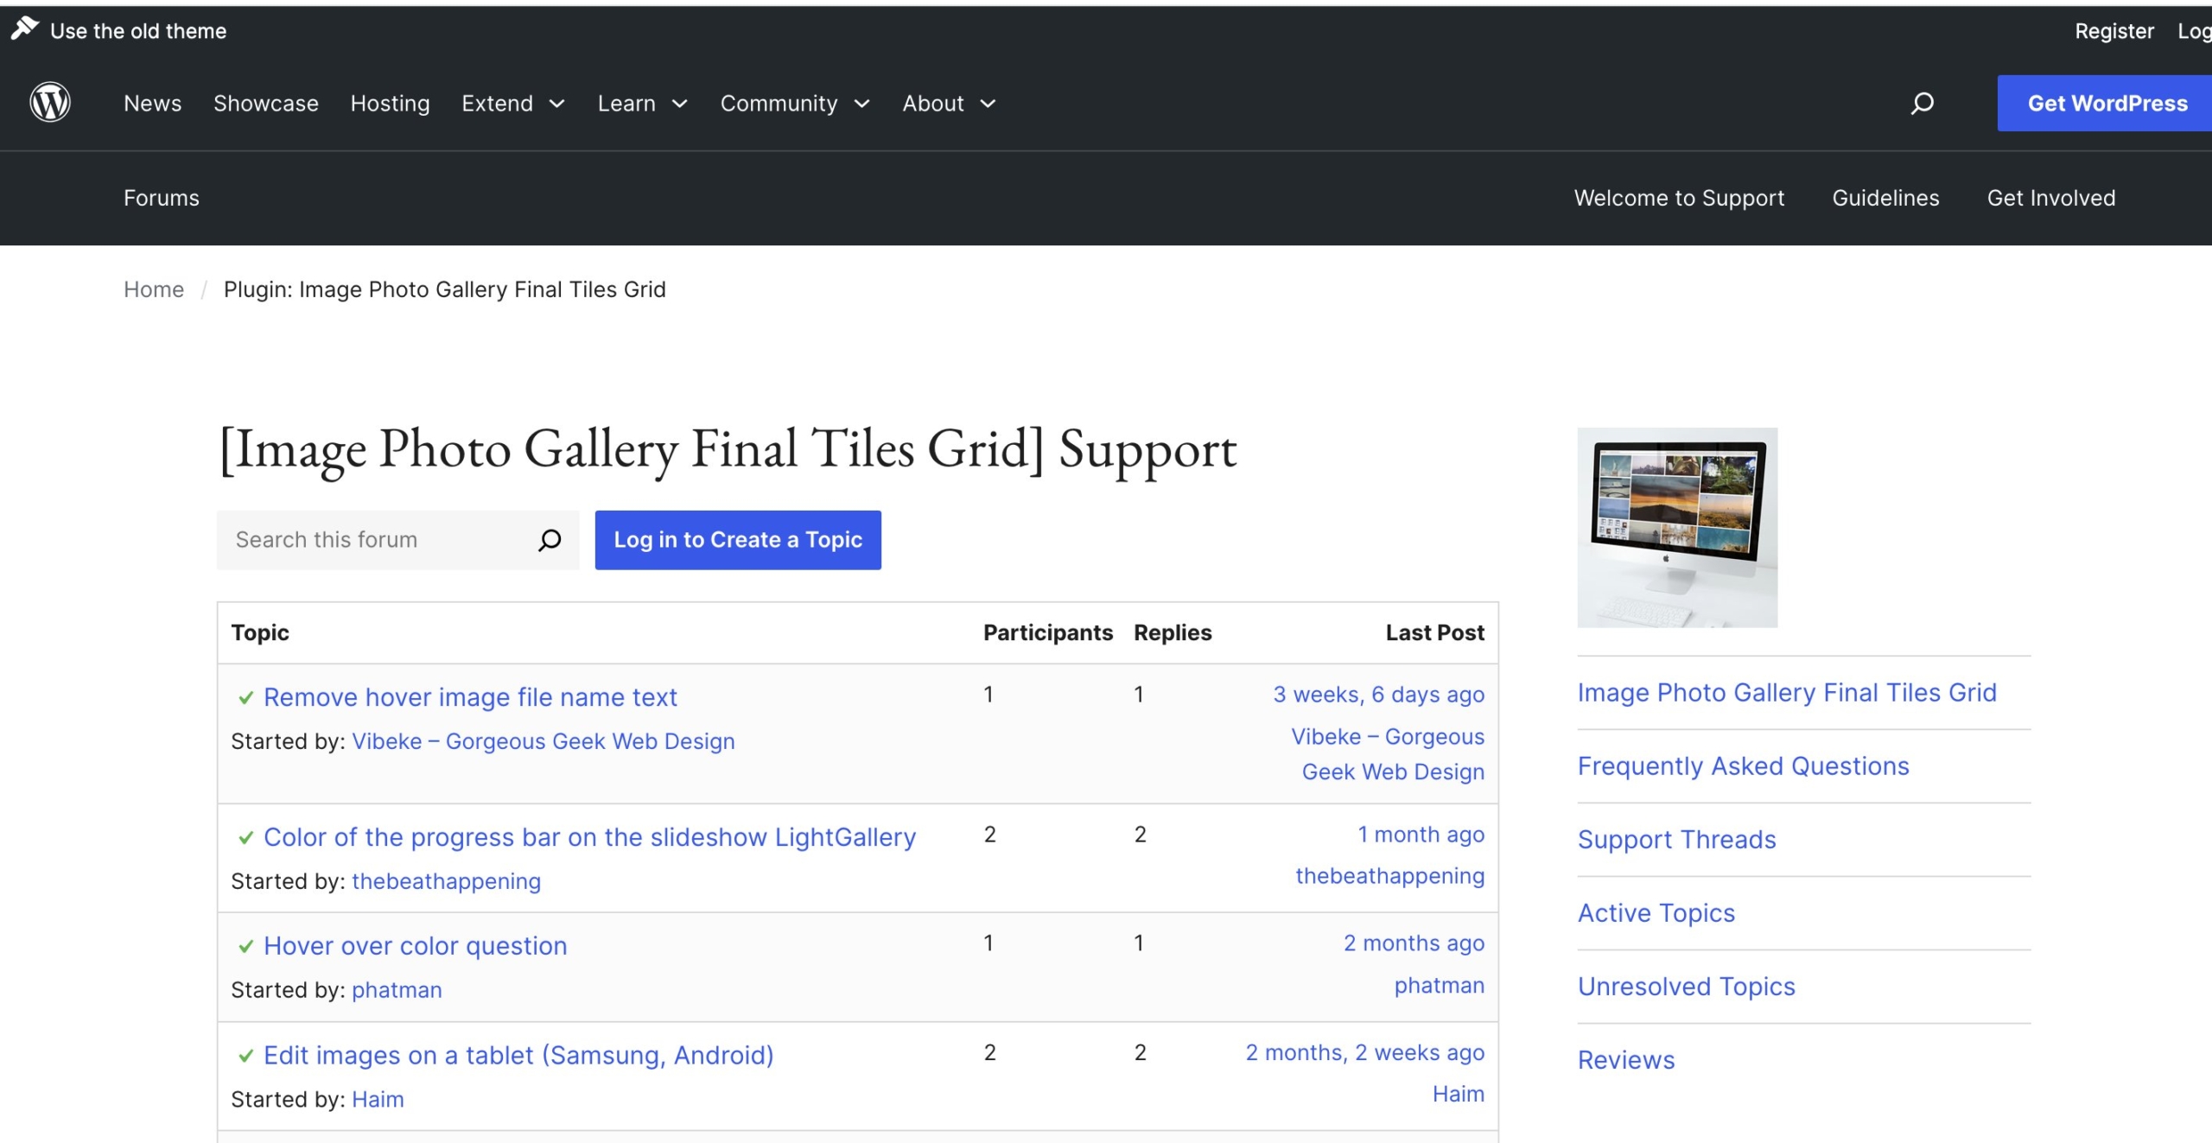Open Vibeke – Gorgeous Geek Web Design started-by profile
The image size is (2212, 1143).
(543, 741)
